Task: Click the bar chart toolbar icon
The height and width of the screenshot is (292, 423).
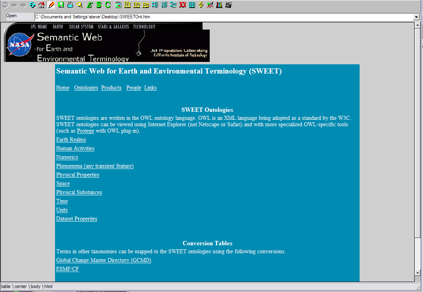Action: point(219,5)
